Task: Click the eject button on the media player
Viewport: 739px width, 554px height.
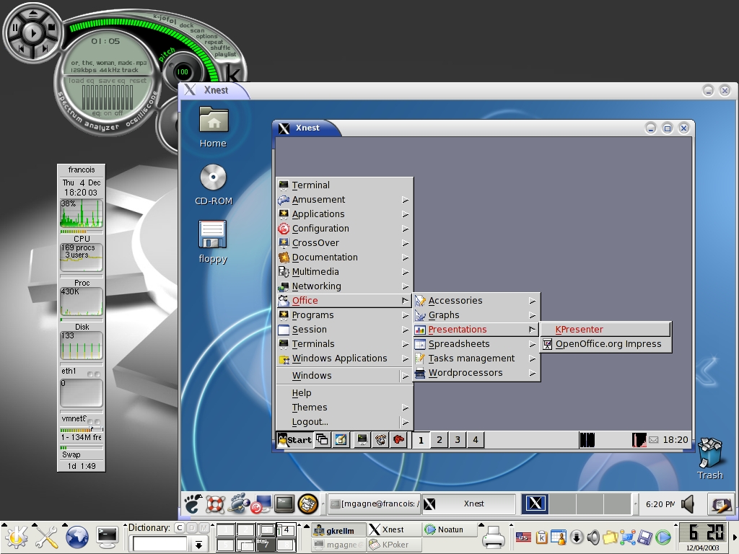Action: pyautogui.click(x=32, y=14)
